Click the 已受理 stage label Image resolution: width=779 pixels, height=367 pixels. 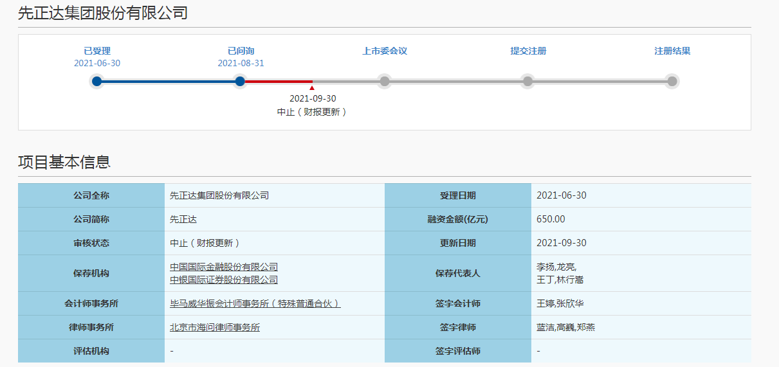96,51
